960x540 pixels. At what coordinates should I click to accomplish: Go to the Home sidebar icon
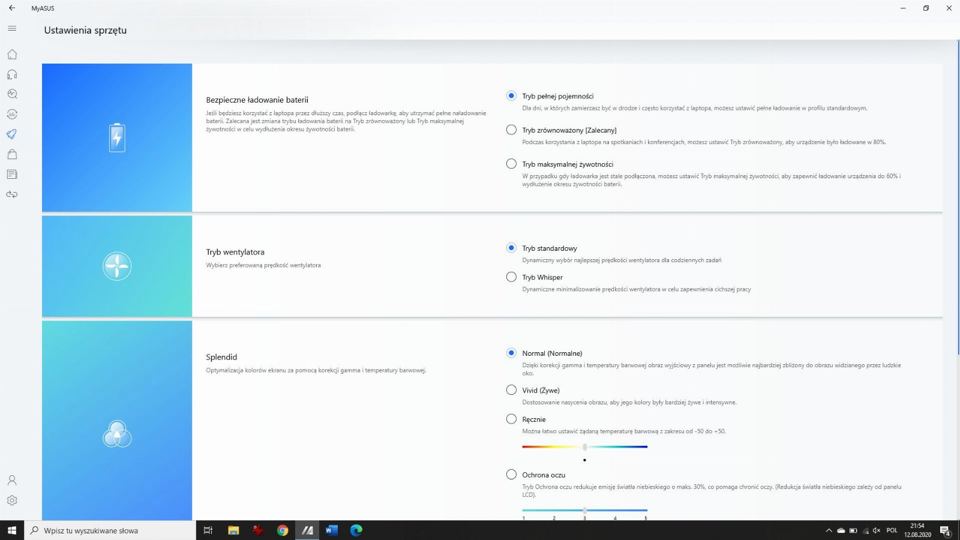click(x=12, y=55)
